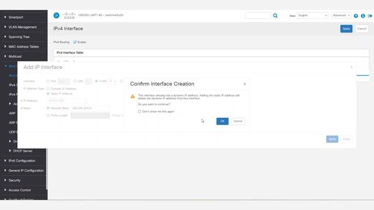This screenshot has height=210, width=374.
Task: Expand Spanning Tree menu
Action: click(x=19, y=37)
